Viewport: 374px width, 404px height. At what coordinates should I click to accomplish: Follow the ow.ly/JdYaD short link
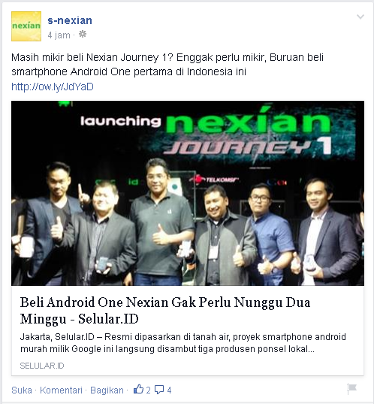point(53,87)
